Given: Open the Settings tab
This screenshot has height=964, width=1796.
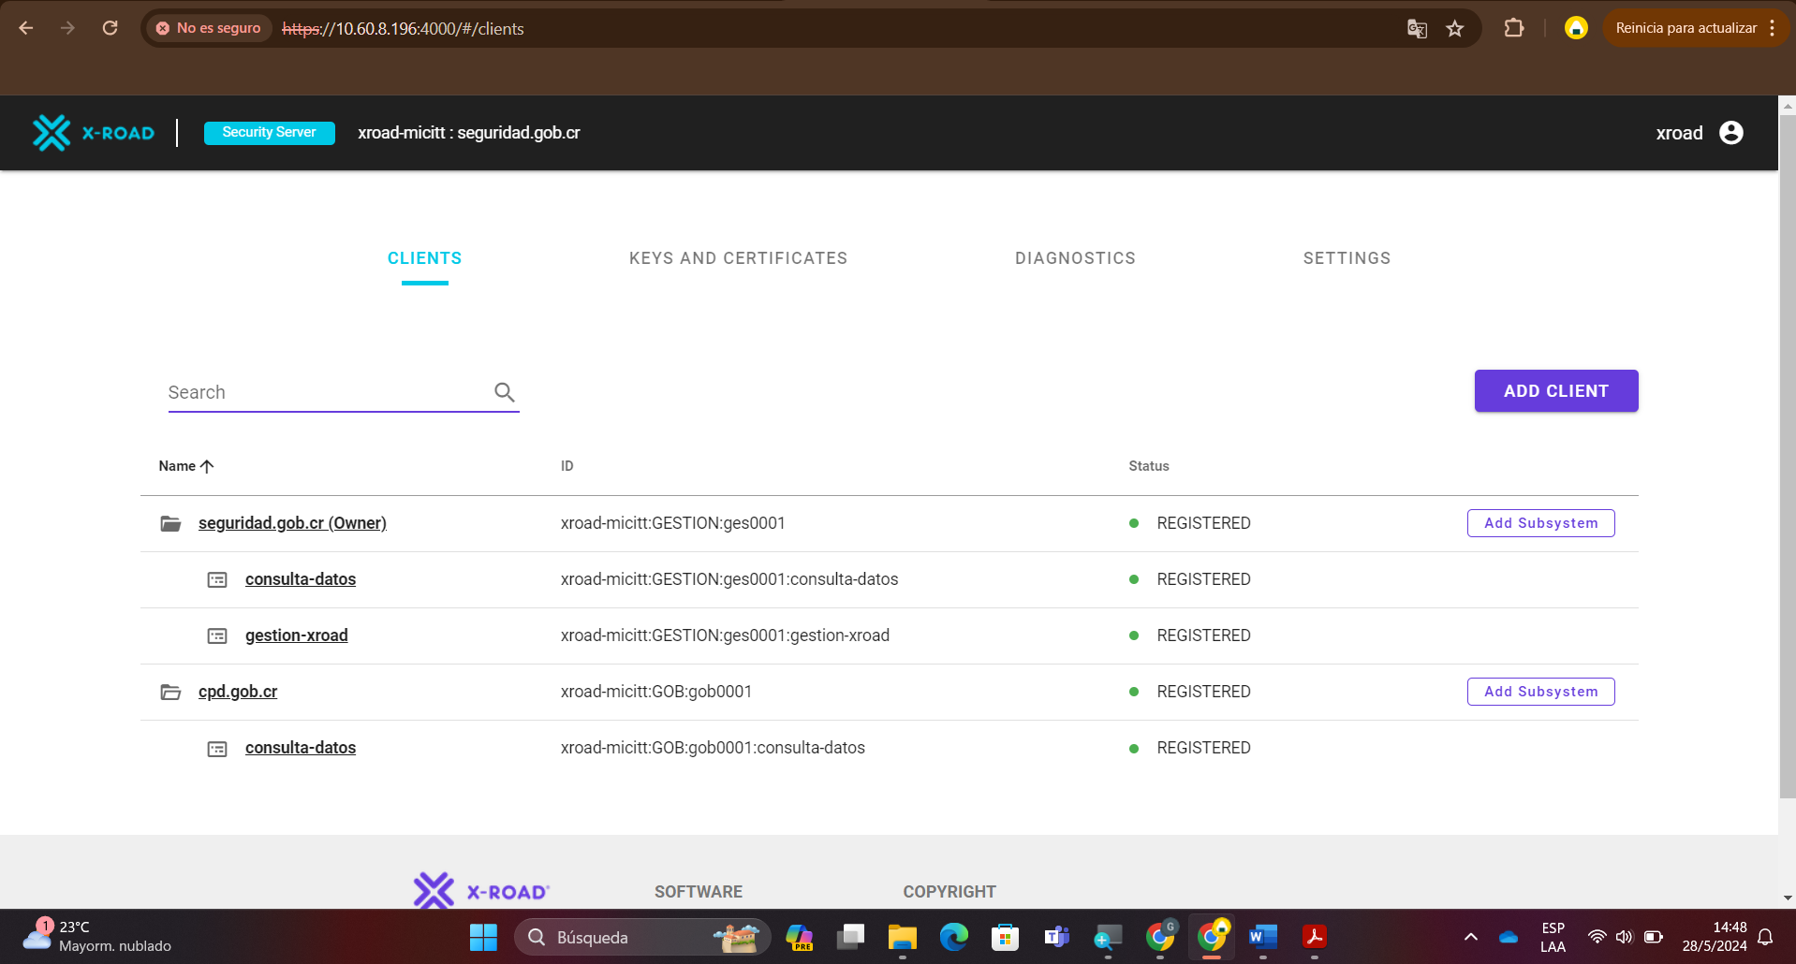Looking at the screenshot, I should (x=1347, y=258).
